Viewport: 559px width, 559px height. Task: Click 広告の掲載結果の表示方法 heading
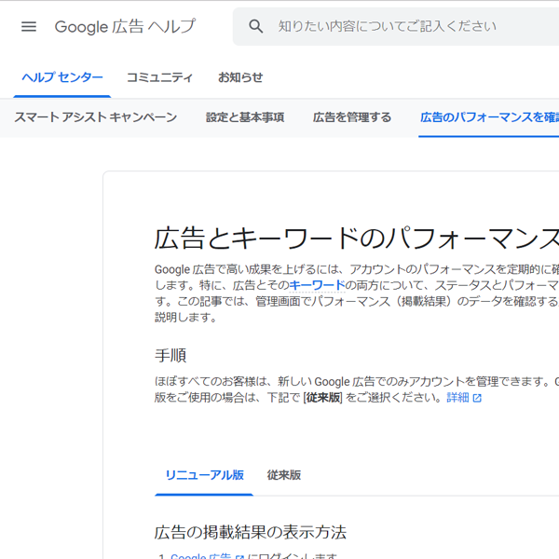coord(251,532)
